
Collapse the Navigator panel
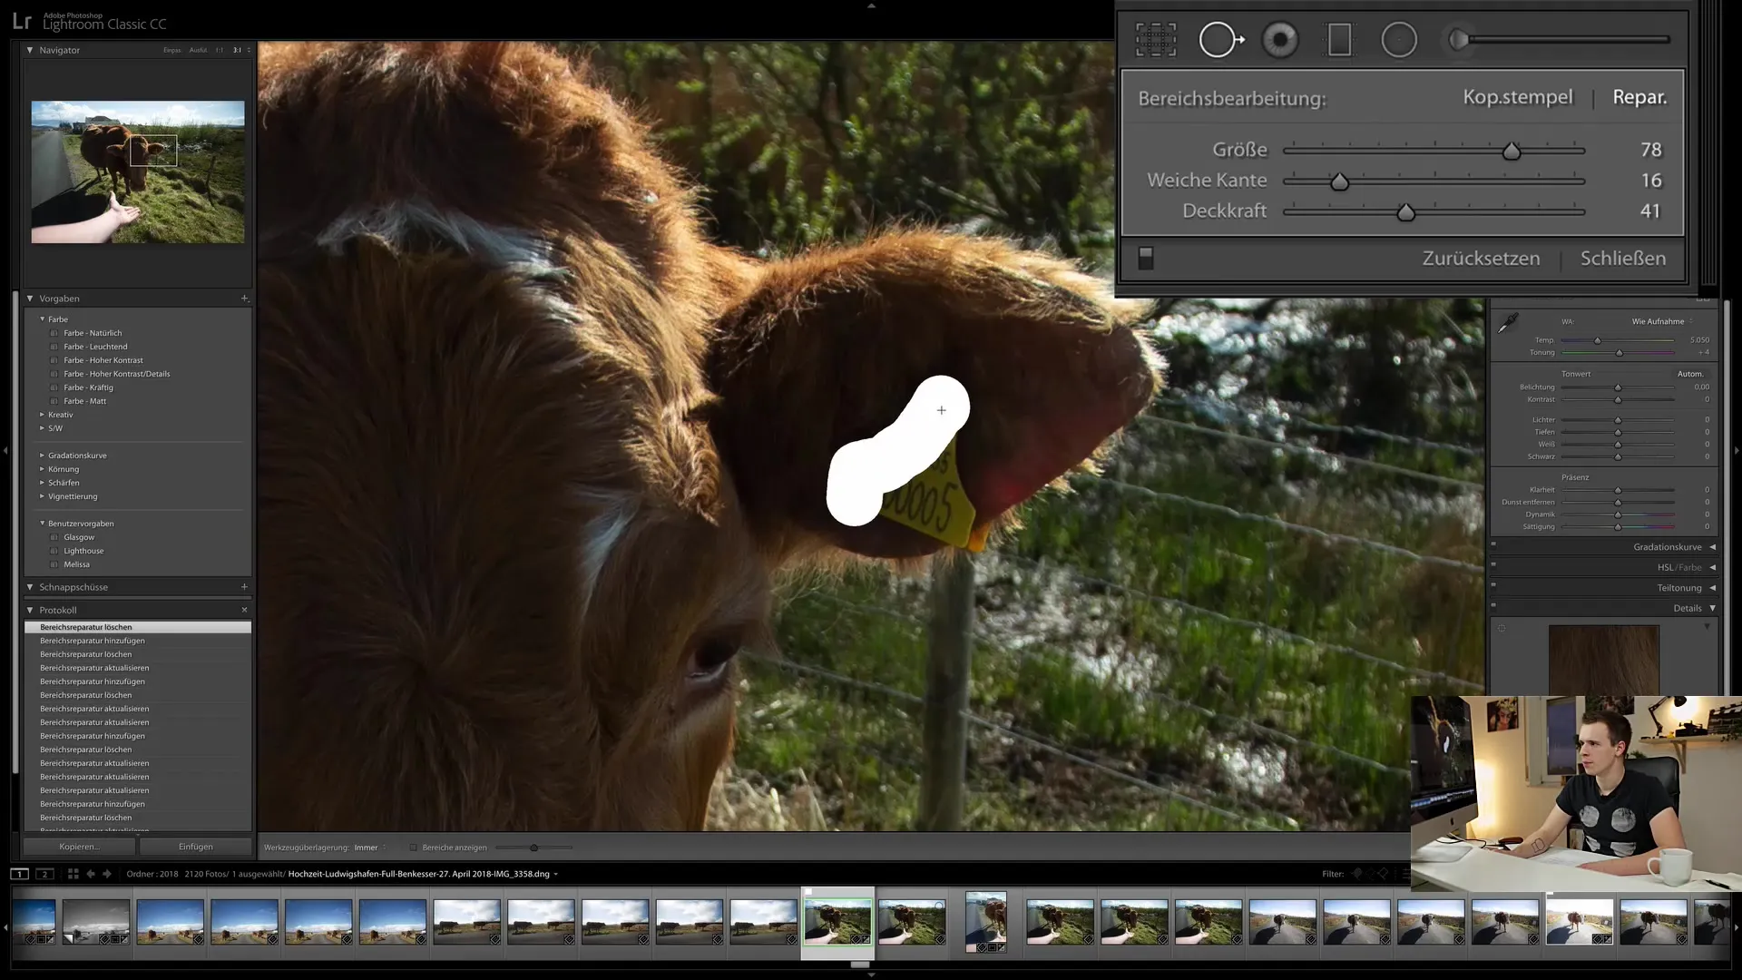coord(30,50)
